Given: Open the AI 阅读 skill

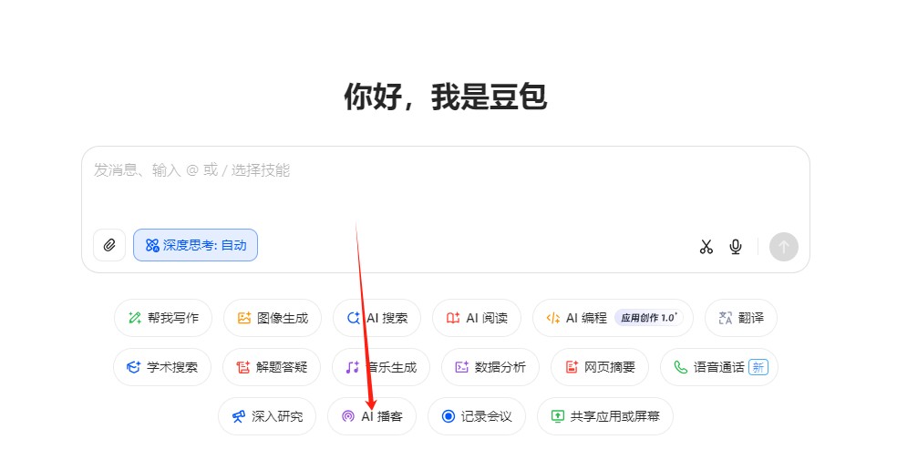Looking at the screenshot, I should [477, 318].
